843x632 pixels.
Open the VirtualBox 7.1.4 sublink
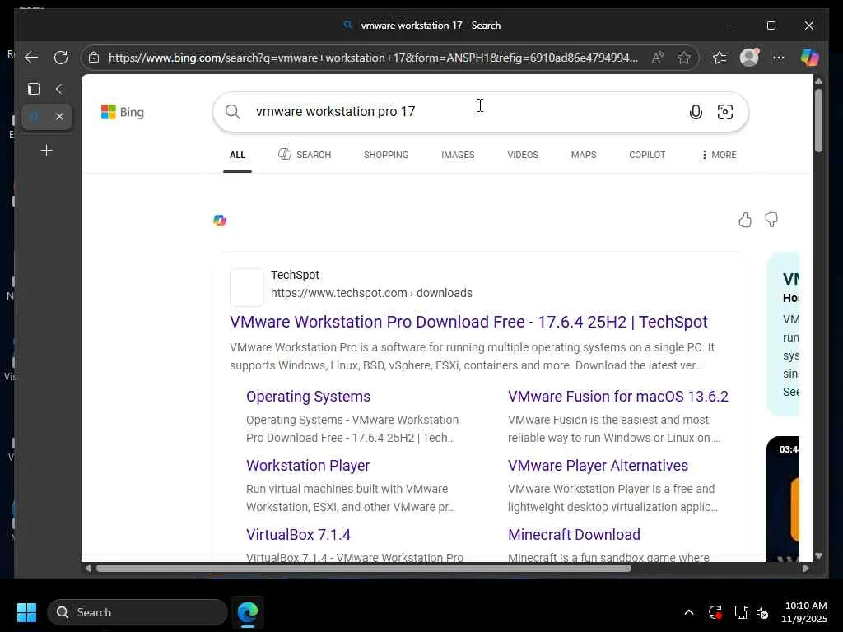[298, 535]
